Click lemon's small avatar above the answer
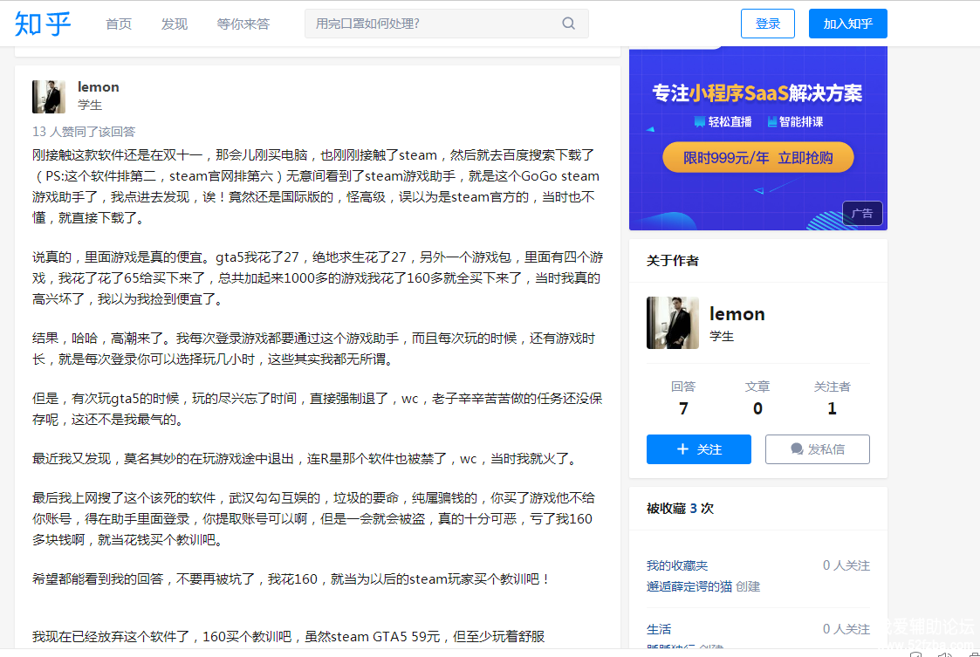980x657 pixels. point(49,96)
